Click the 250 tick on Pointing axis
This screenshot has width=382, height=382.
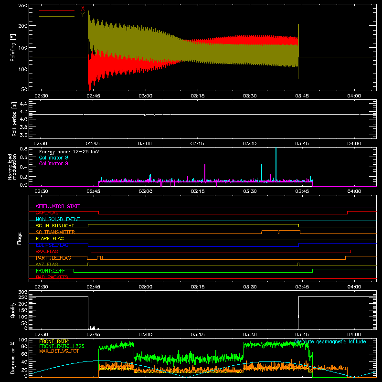point(22,5)
